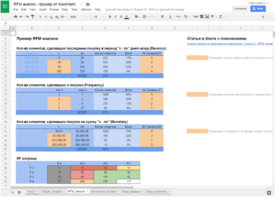The width and height of the screenshot is (275, 197).
Task: Open the Общий_Анализ tab dropdown arrow
Action: tap(64, 192)
